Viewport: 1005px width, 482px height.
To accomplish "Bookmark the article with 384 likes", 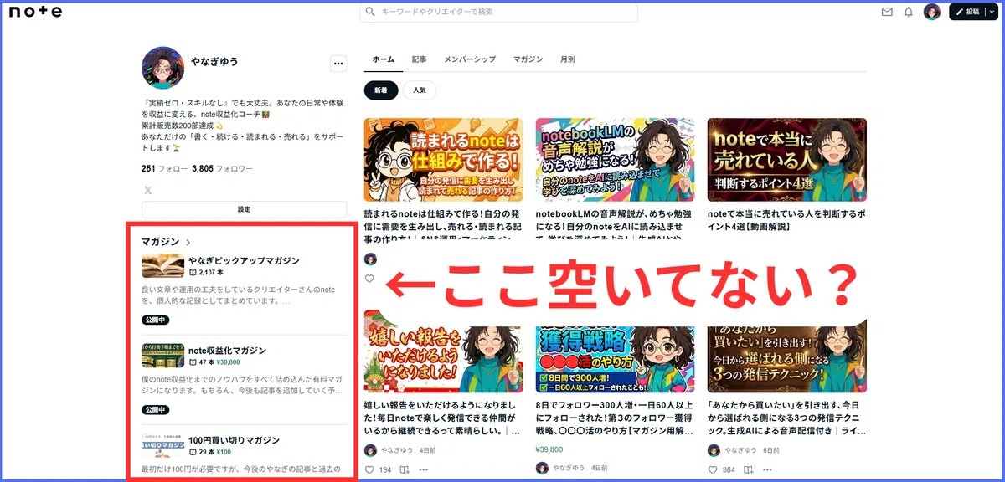I will click(x=748, y=469).
